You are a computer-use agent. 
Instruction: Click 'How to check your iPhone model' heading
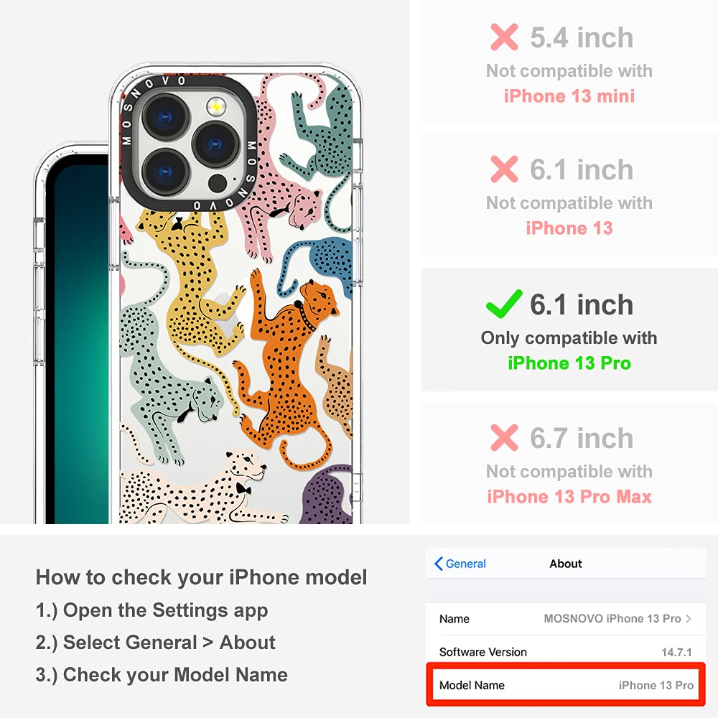point(202,577)
